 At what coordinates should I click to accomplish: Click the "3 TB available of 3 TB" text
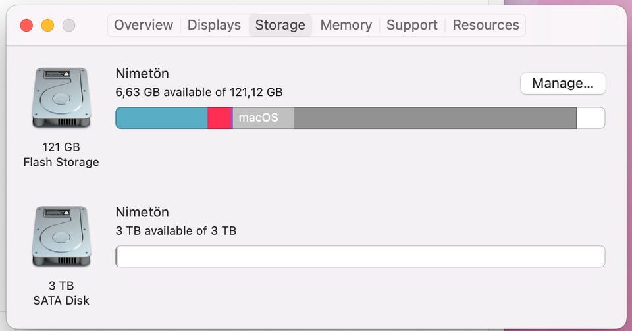coord(176,231)
